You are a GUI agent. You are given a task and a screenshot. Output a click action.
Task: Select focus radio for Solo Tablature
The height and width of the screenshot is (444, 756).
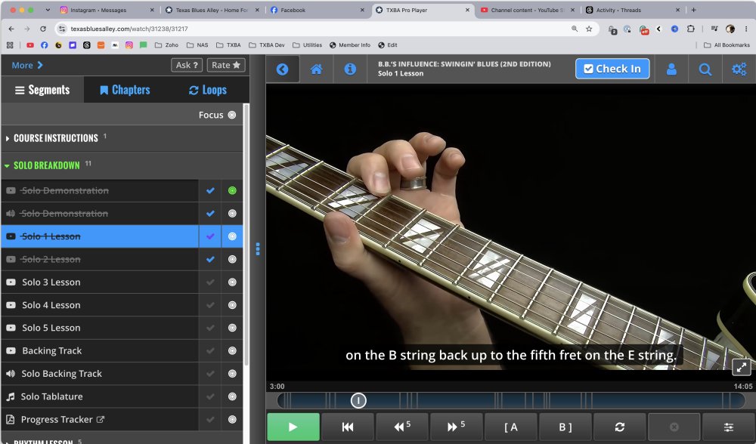(232, 397)
